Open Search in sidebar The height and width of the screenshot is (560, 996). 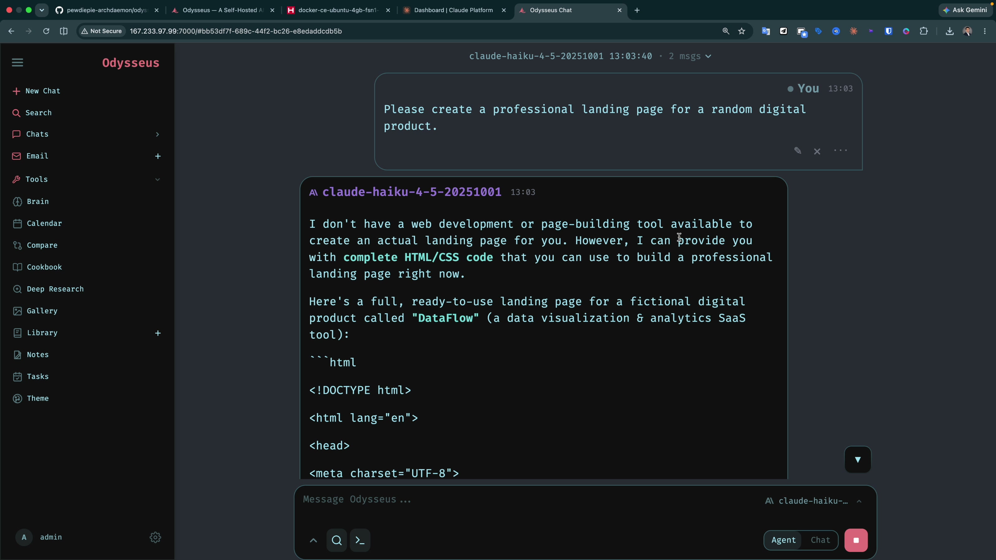pos(32,112)
